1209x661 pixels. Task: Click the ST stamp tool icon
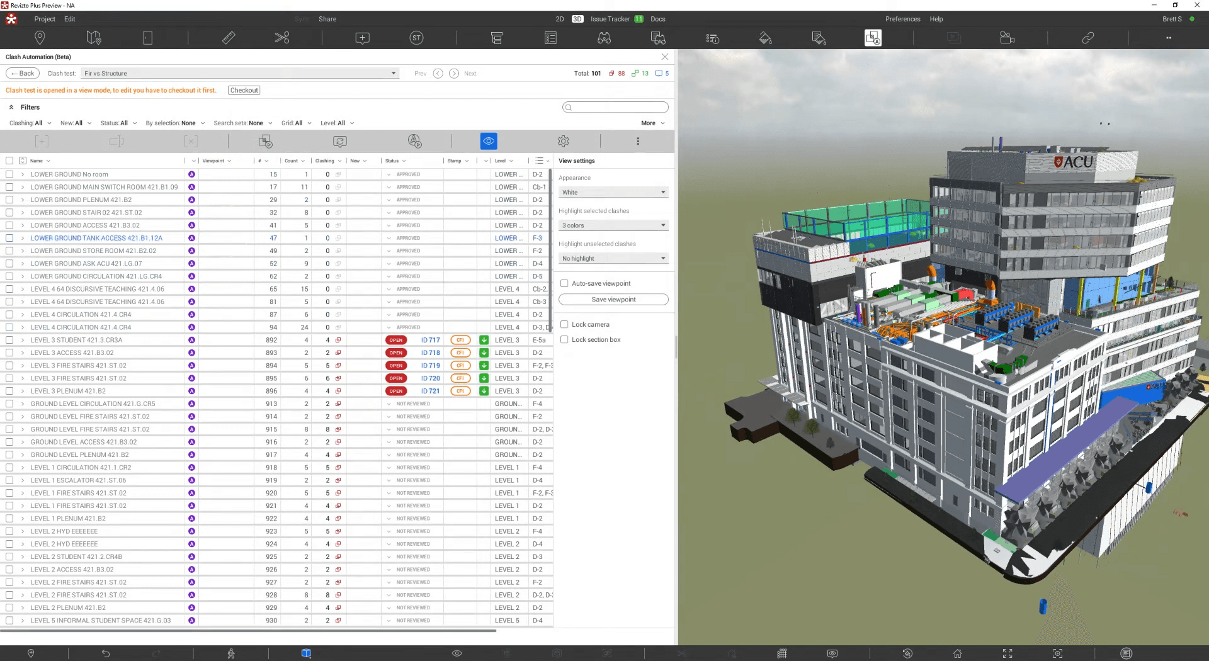tap(416, 38)
